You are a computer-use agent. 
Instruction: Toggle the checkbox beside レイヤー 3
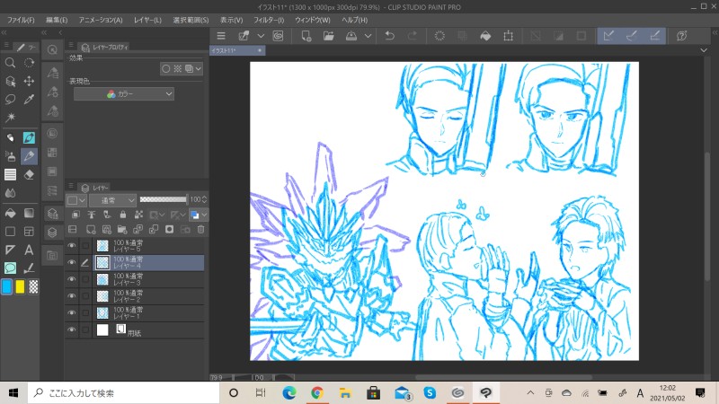point(85,279)
